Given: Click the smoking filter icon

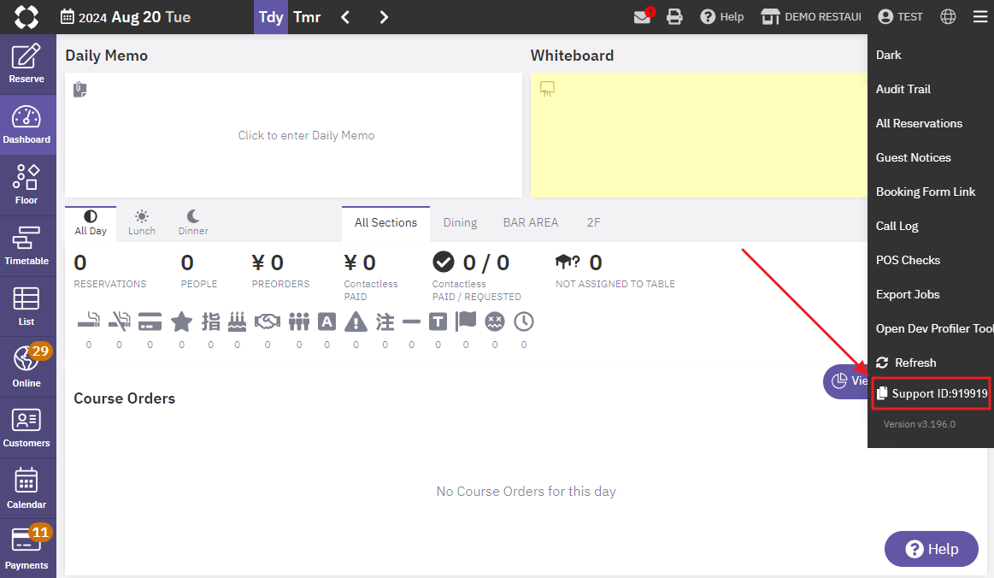Looking at the screenshot, I should point(89,321).
